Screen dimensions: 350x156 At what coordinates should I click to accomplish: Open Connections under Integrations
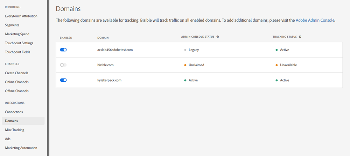tap(14, 112)
